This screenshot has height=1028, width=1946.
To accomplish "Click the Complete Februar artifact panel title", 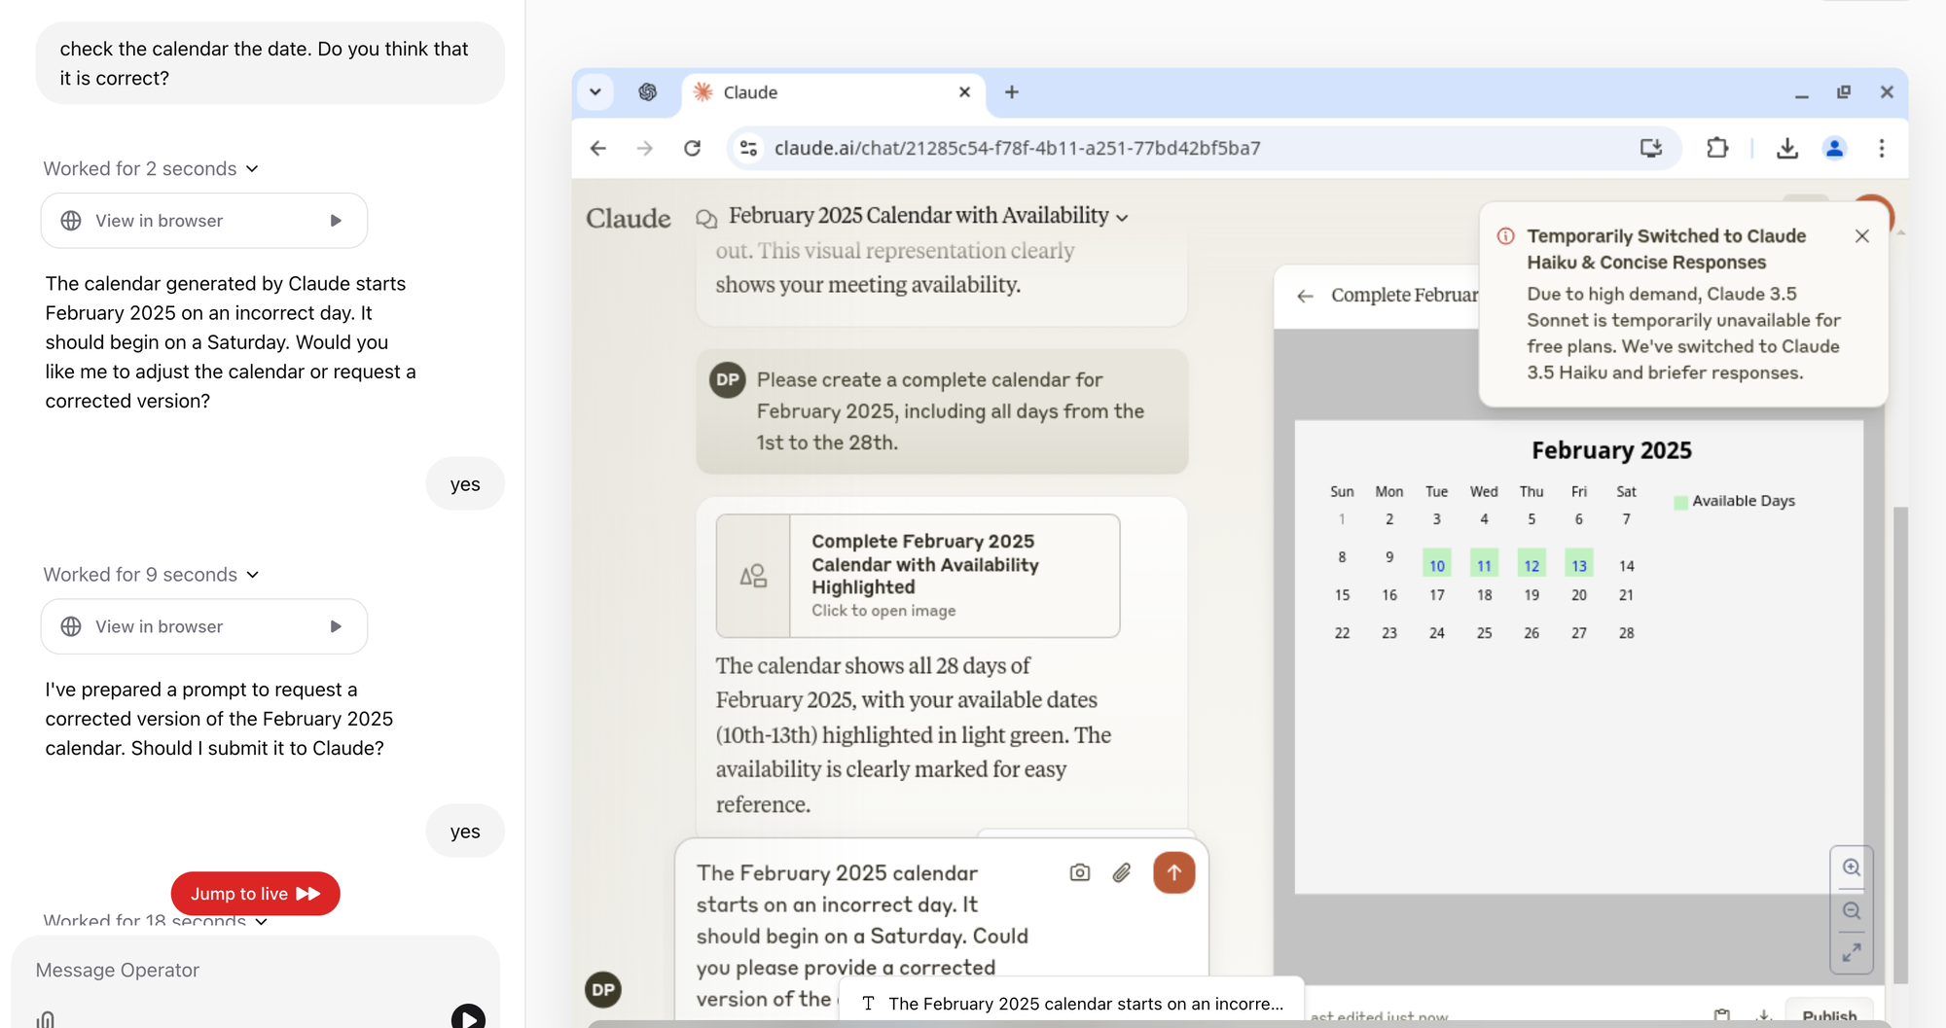I will (1404, 296).
